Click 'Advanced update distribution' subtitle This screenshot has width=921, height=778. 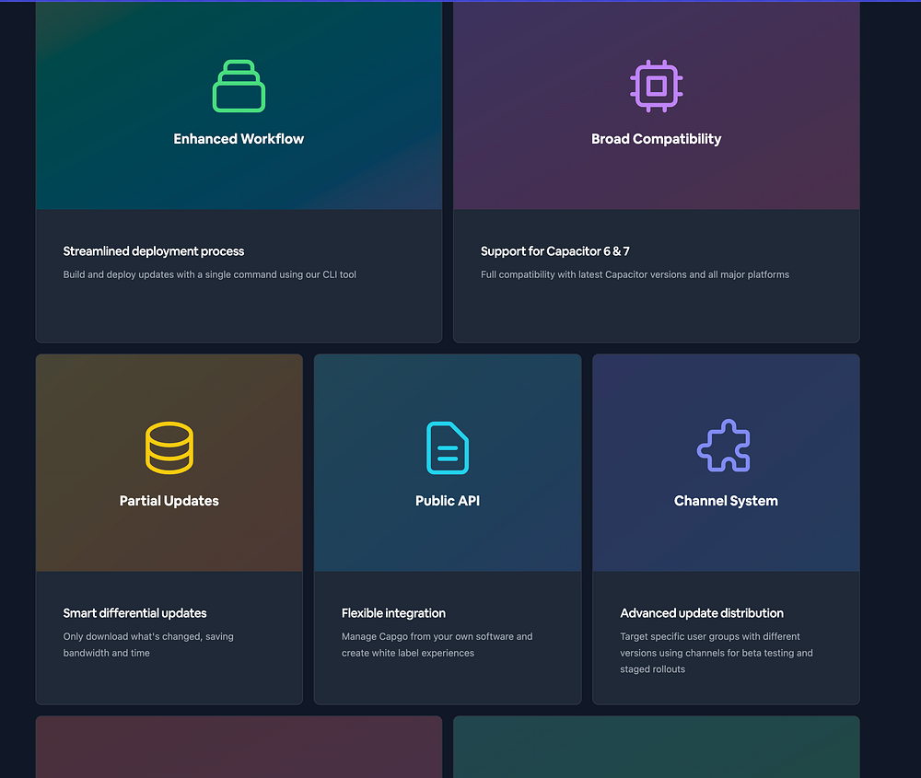pos(702,613)
